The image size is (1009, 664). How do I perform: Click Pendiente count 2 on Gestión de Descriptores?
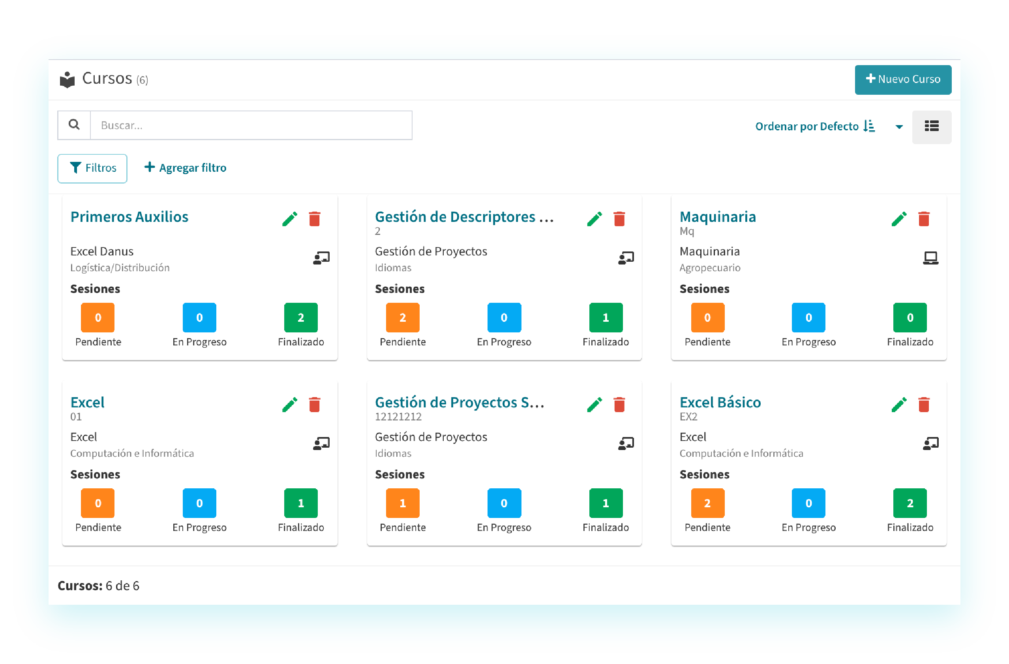[x=402, y=317]
